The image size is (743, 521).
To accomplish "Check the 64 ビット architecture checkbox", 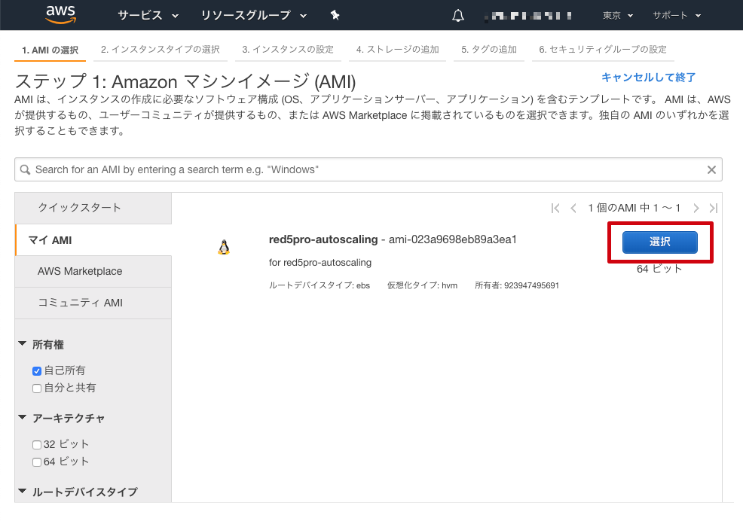I will pyautogui.click(x=37, y=462).
